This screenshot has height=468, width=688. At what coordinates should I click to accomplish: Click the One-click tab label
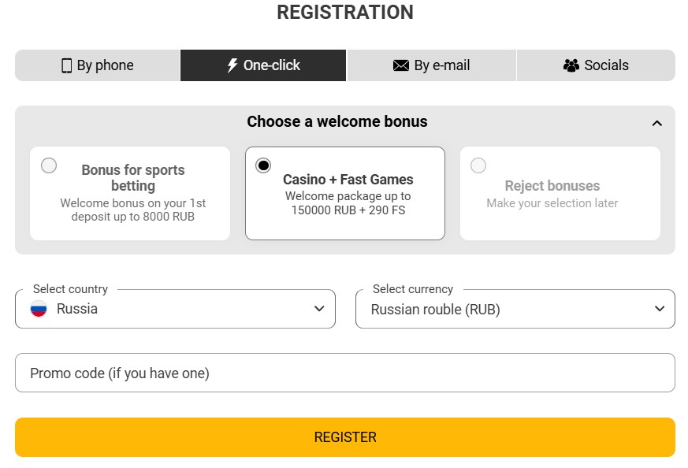click(272, 65)
